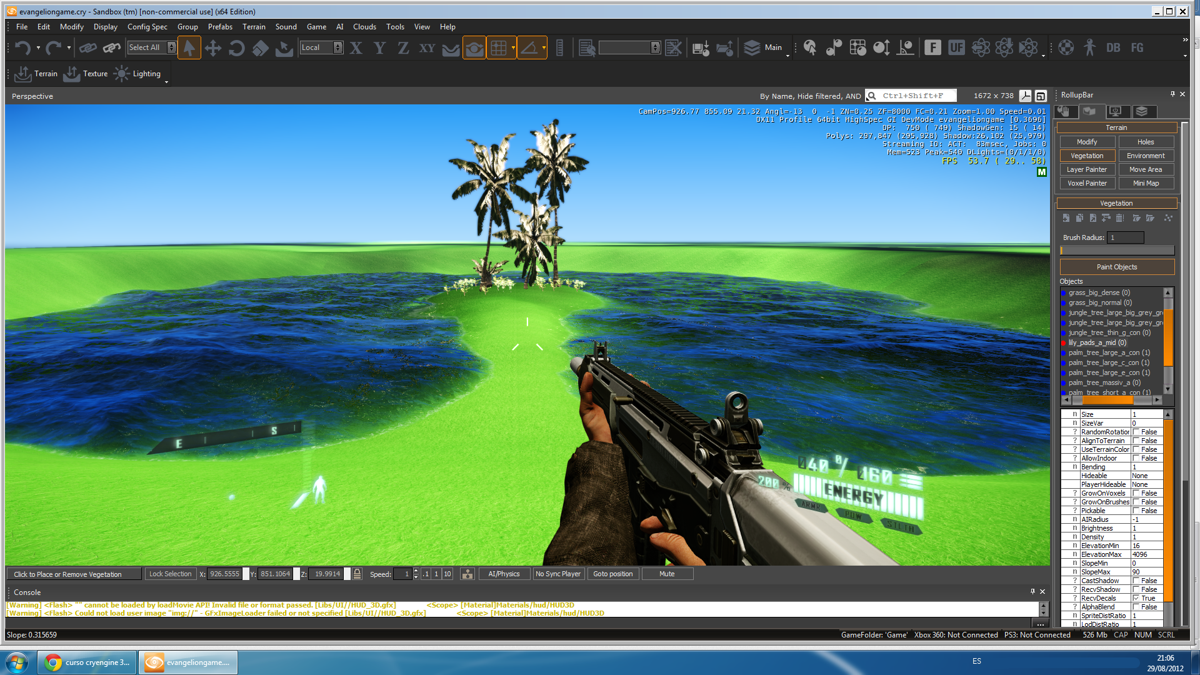This screenshot has width=1200, height=675.
Task: Uncheck the RecvDecals checkbox
Action: (1136, 598)
